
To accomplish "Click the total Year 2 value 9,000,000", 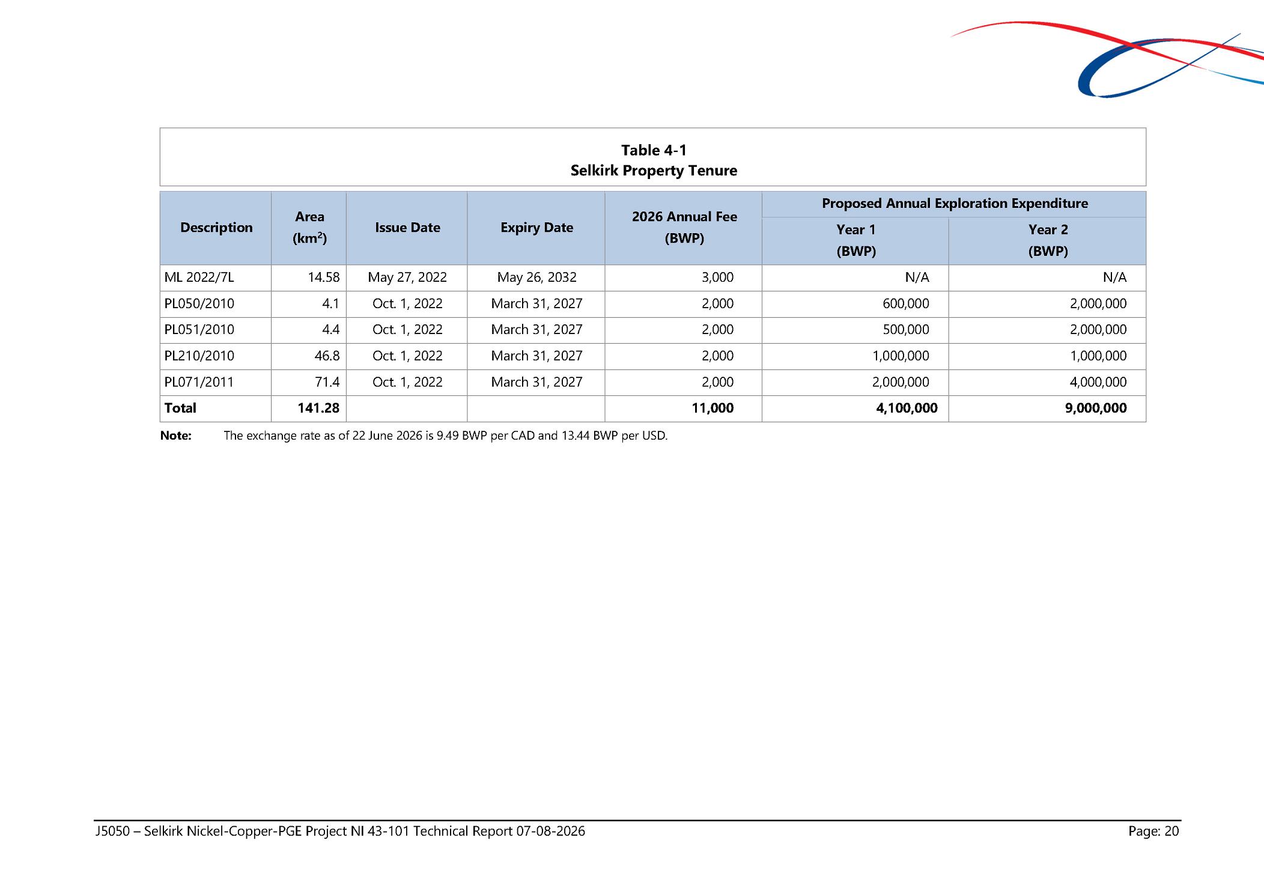I will coord(1096,408).
